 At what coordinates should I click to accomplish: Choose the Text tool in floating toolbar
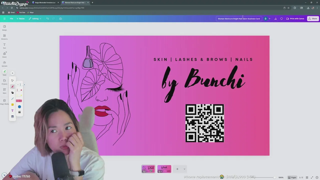click(12, 110)
